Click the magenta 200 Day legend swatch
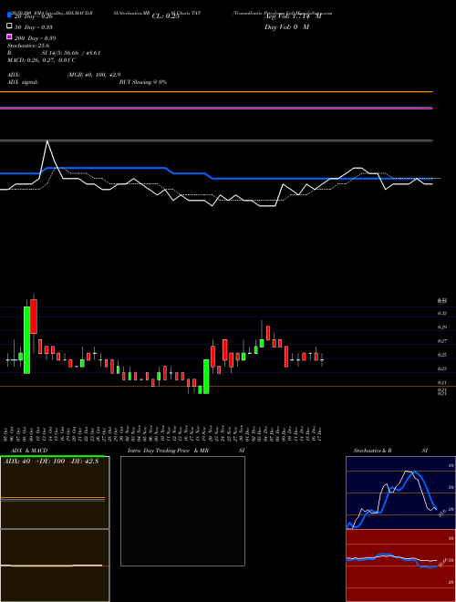The width and height of the screenshot is (456, 602). tap(9, 36)
